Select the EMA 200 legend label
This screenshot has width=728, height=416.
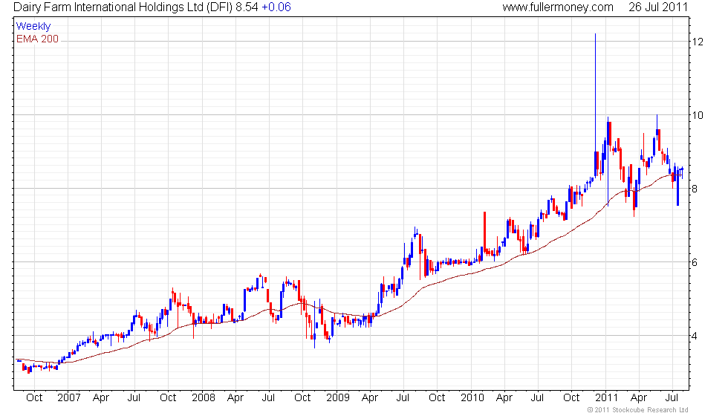pyautogui.click(x=38, y=39)
